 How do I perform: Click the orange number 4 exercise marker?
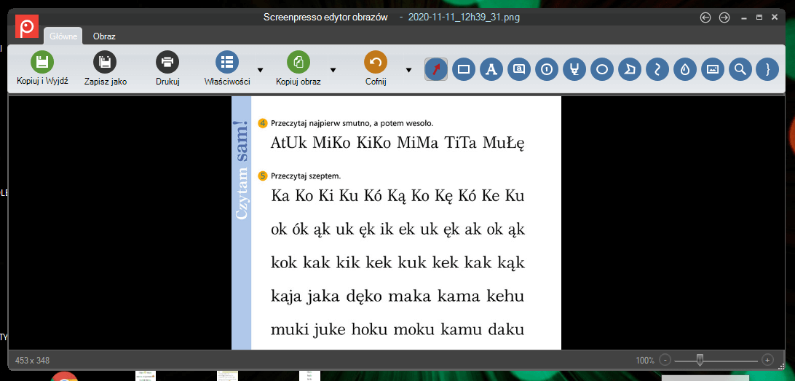pyautogui.click(x=263, y=123)
